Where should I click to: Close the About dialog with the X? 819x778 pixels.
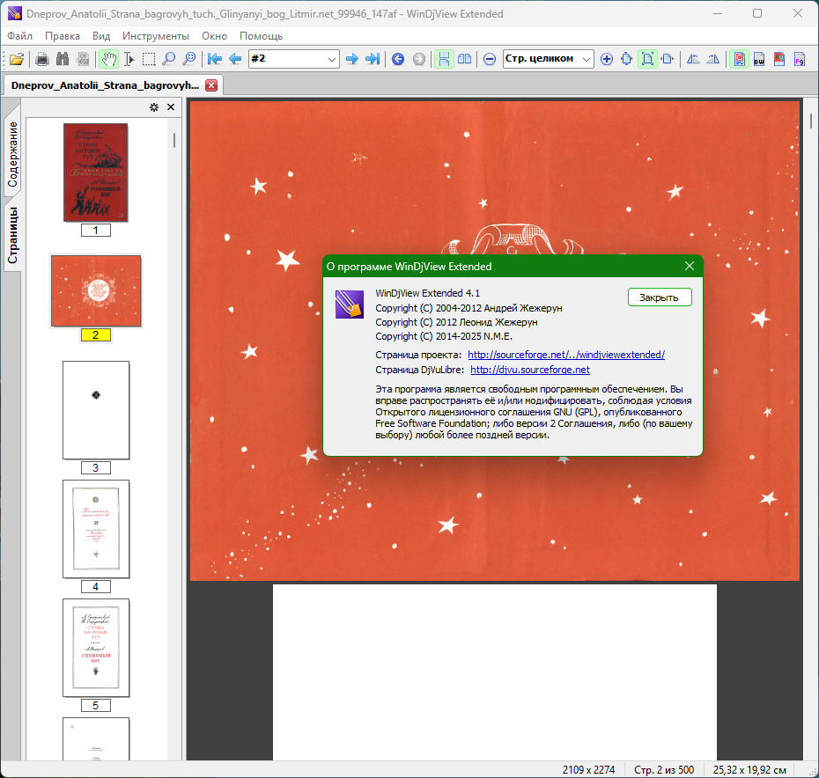coord(690,267)
